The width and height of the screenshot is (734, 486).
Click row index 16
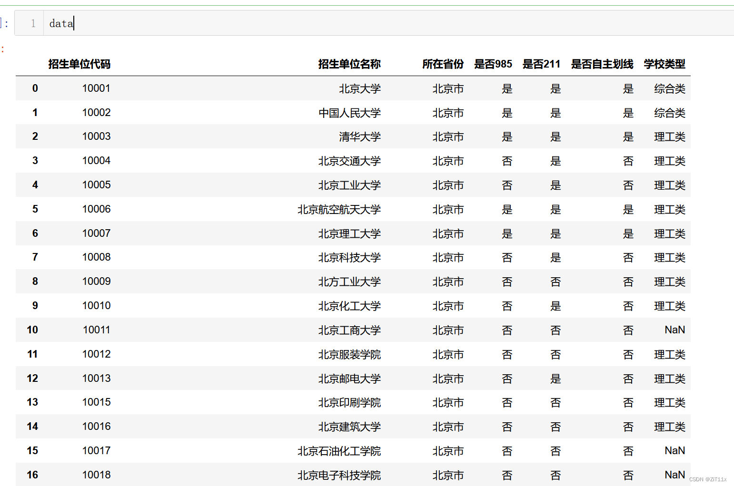pos(32,475)
